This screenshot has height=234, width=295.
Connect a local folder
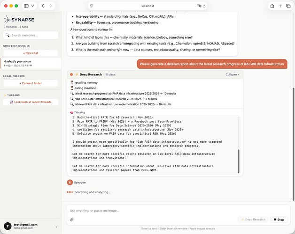(31, 83)
